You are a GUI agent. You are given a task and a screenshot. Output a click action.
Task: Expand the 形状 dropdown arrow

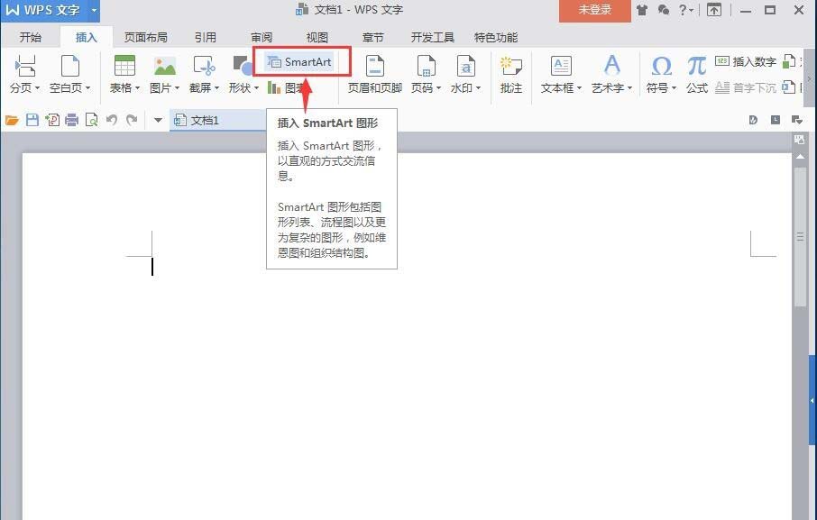coord(256,88)
